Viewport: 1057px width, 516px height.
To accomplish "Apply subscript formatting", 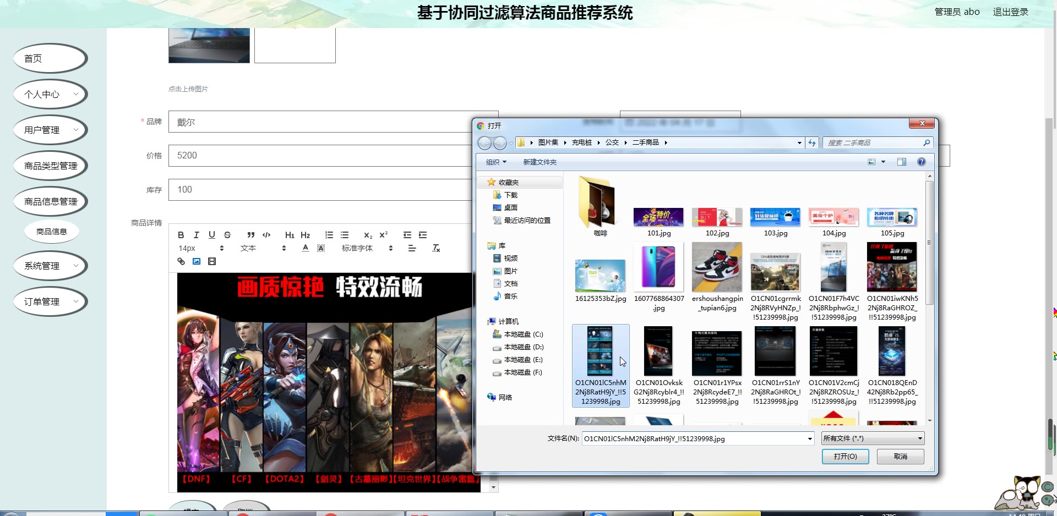I will click(368, 235).
